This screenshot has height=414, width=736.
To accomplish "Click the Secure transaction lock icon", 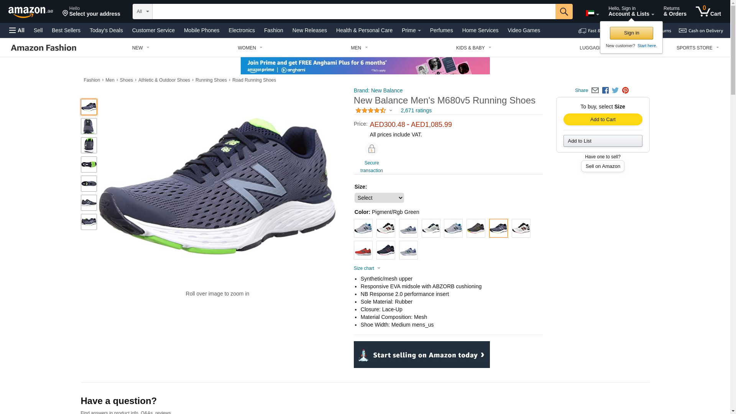I will pyautogui.click(x=371, y=149).
